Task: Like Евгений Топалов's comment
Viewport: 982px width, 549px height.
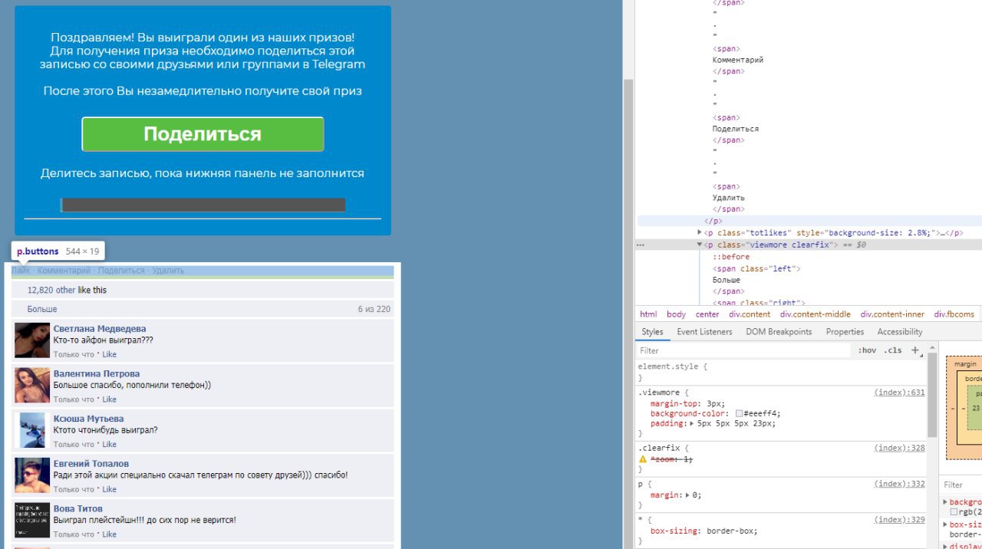Action: [x=109, y=489]
